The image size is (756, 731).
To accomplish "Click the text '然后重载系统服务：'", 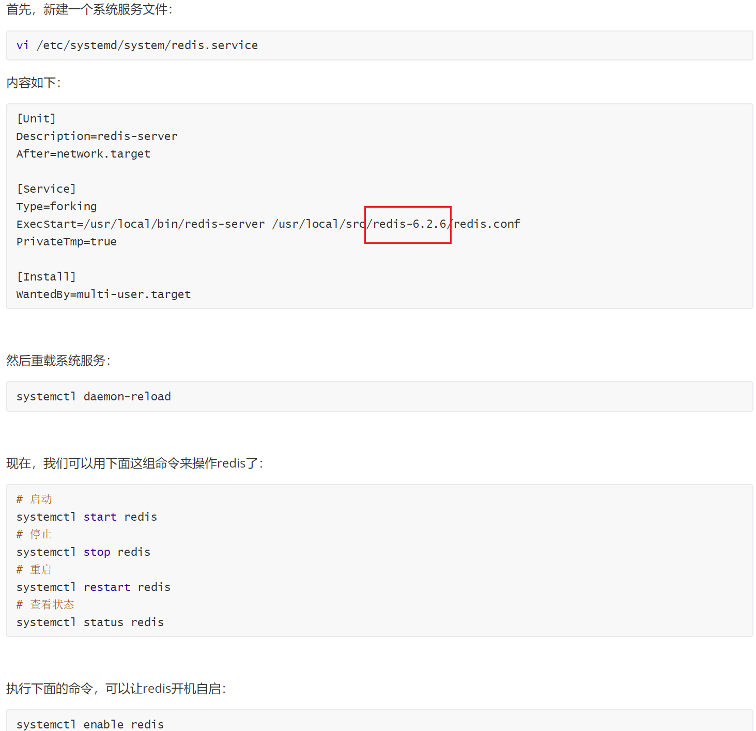I will pyautogui.click(x=59, y=361).
